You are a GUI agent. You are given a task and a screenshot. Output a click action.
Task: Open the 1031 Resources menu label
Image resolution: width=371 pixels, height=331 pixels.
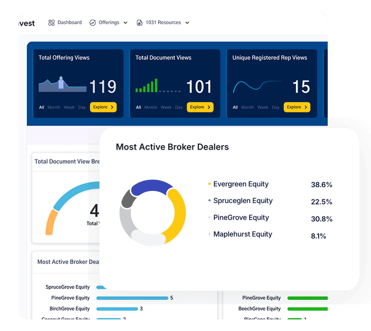(x=163, y=23)
